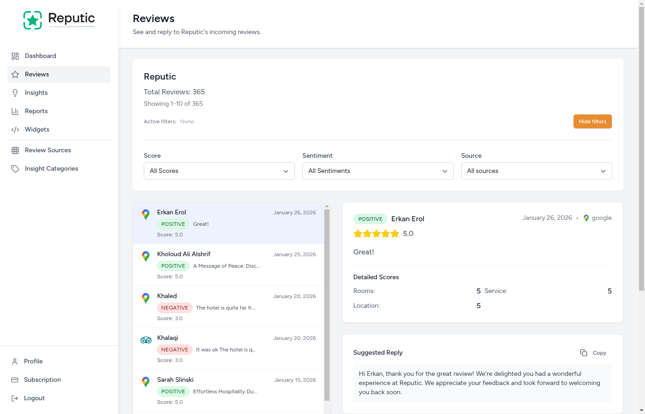The image size is (645, 414).
Task: Select the Reviews star icon
Action: tap(15, 74)
